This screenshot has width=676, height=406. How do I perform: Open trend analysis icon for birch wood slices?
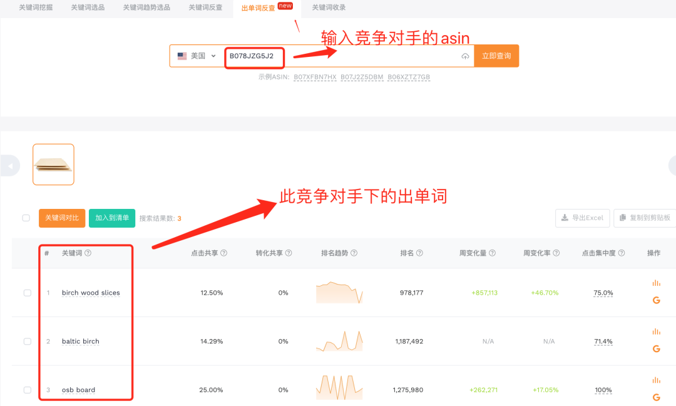pos(656,283)
